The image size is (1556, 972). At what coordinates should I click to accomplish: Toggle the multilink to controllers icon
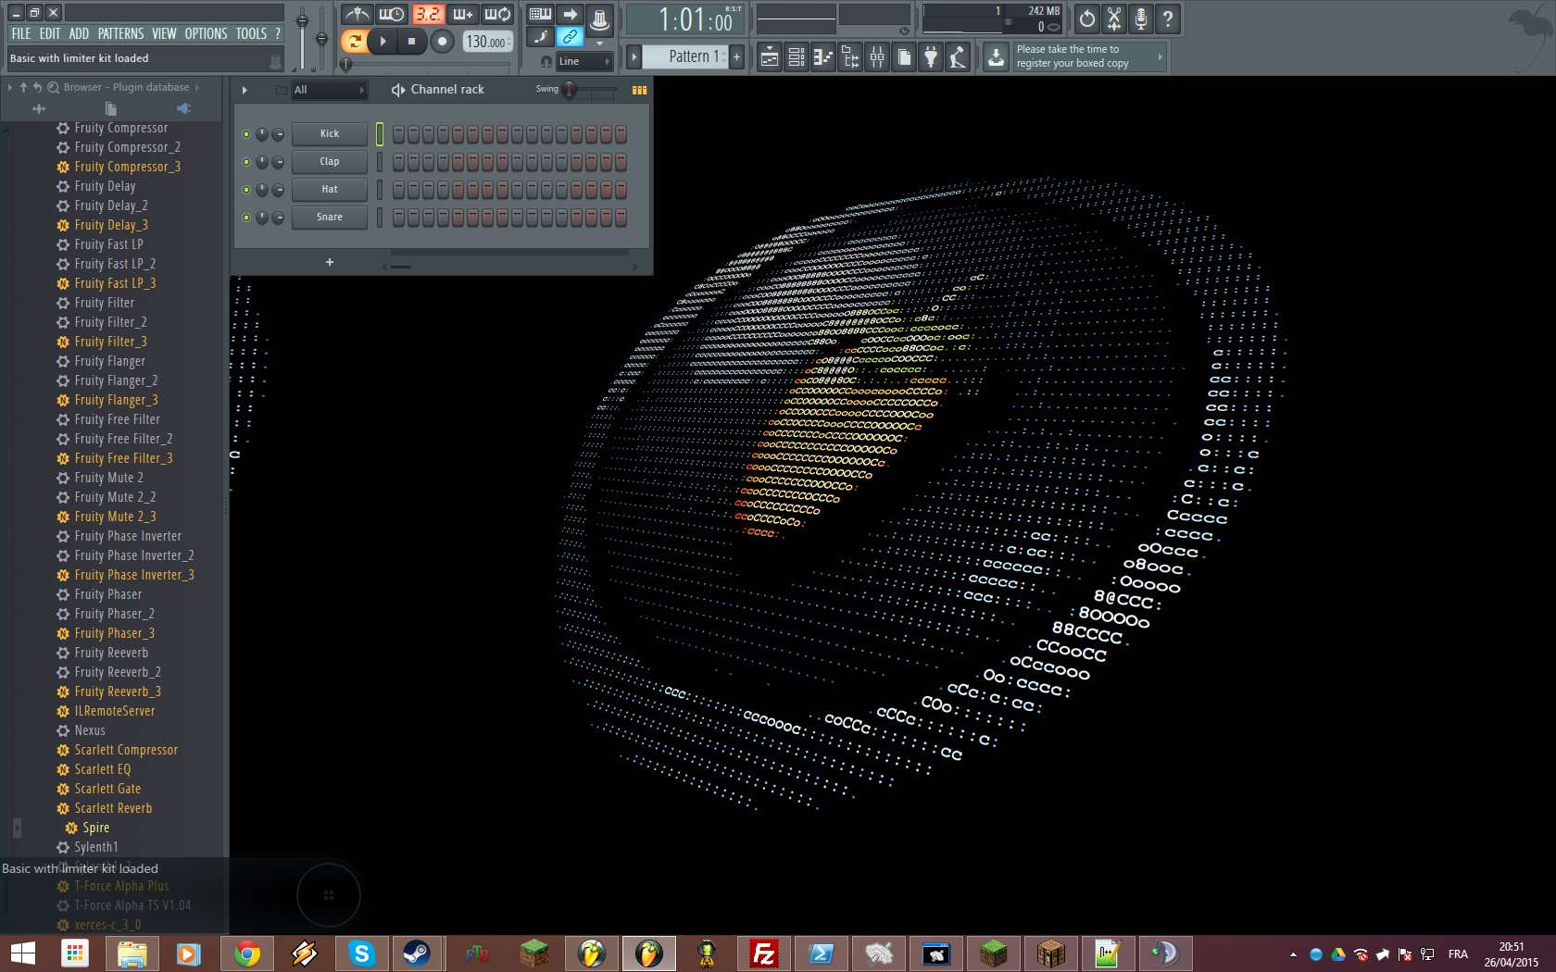click(x=570, y=37)
